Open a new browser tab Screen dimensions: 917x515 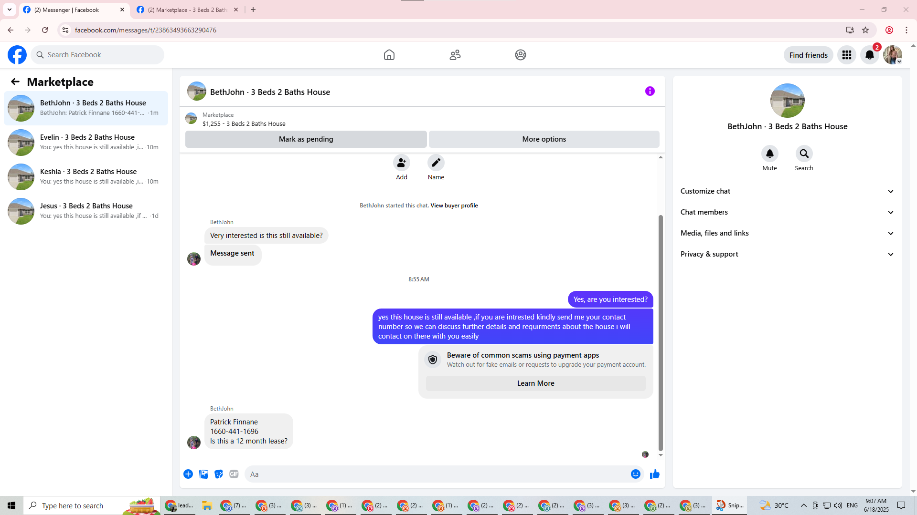click(x=253, y=10)
